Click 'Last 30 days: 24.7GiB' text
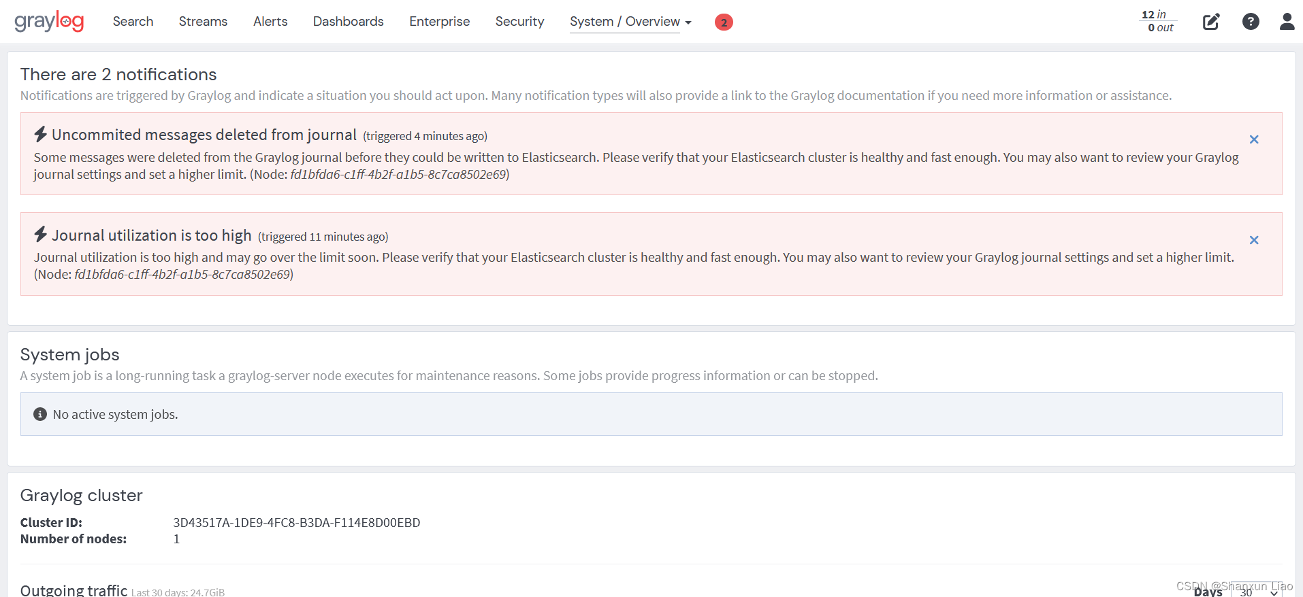The height and width of the screenshot is (597, 1303). tap(178, 592)
